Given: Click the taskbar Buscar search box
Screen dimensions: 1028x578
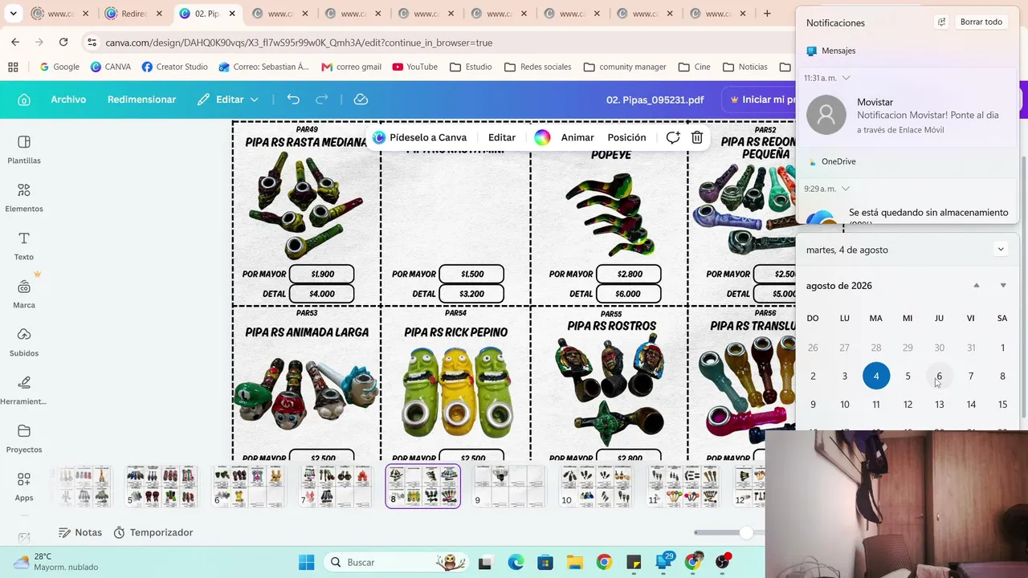Looking at the screenshot, I should coord(396,562).
